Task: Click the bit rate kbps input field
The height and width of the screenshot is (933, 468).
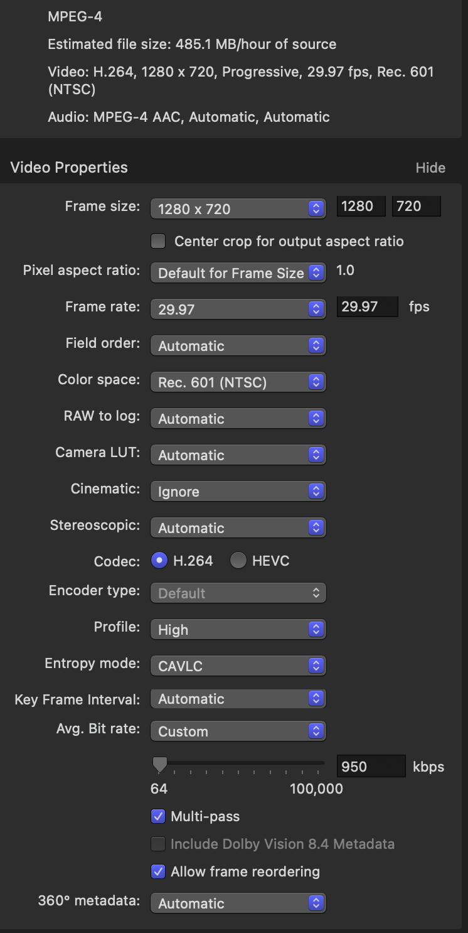Action: (371, 767)
